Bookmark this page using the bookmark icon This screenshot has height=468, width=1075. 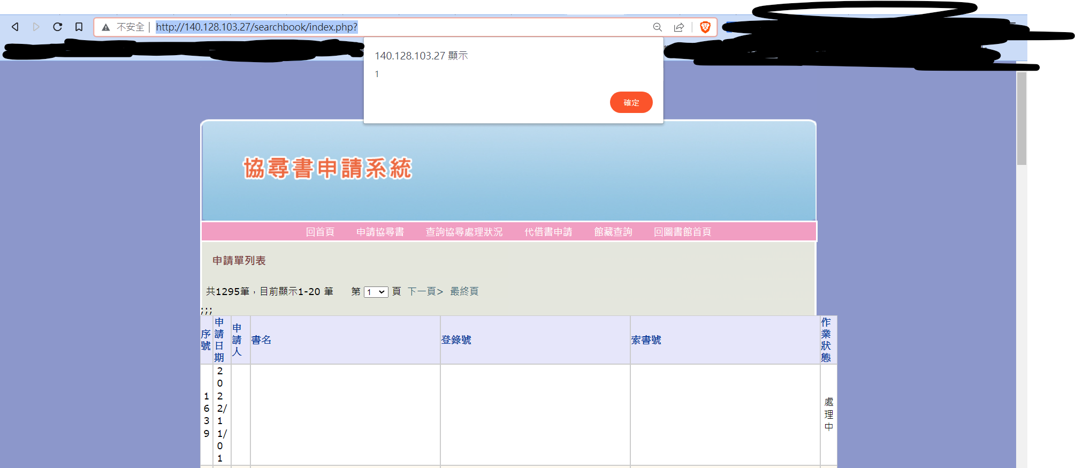tap(79, 27)
